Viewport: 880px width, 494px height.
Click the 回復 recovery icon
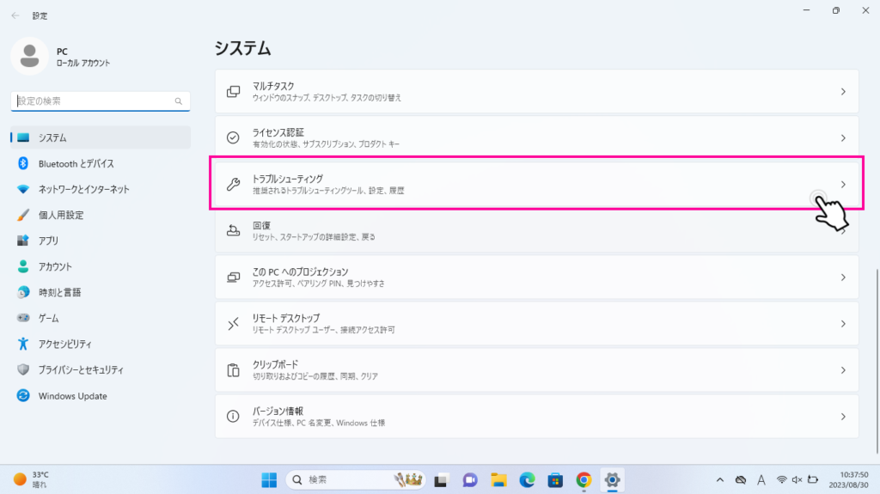click(233, 230)
